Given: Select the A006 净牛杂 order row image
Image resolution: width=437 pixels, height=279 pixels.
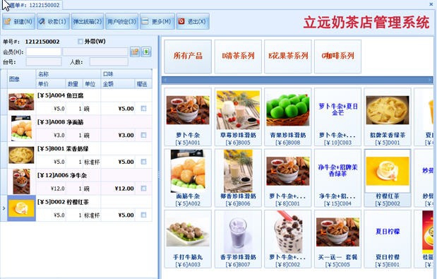Looking at the screenshot, I should 21,182.
